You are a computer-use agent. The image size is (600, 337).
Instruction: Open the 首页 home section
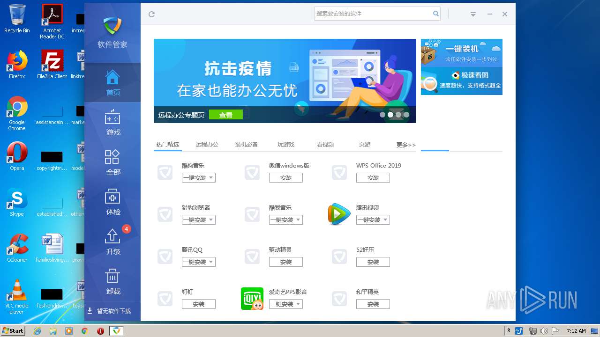click(112, 83)
